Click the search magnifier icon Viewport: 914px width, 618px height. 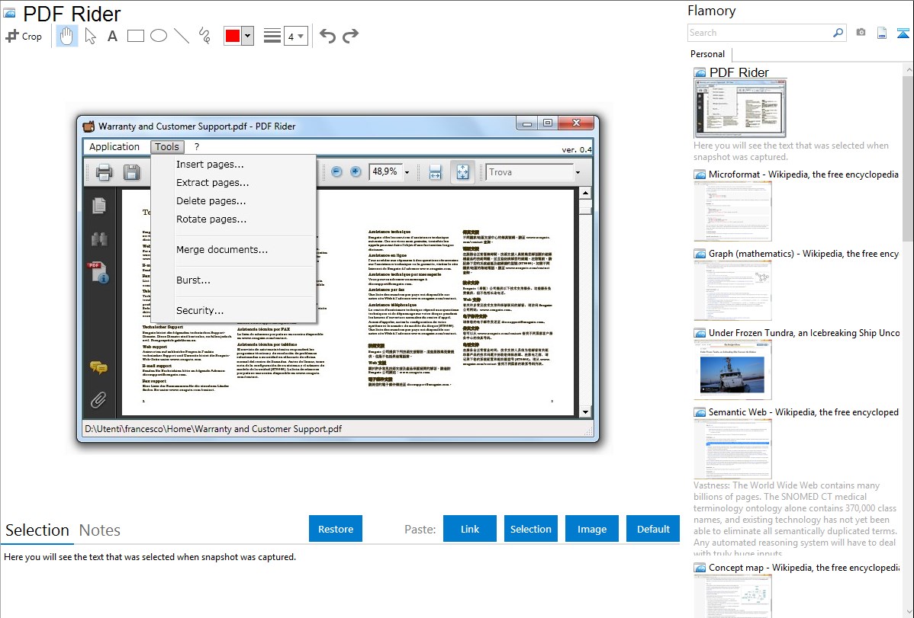838,33
